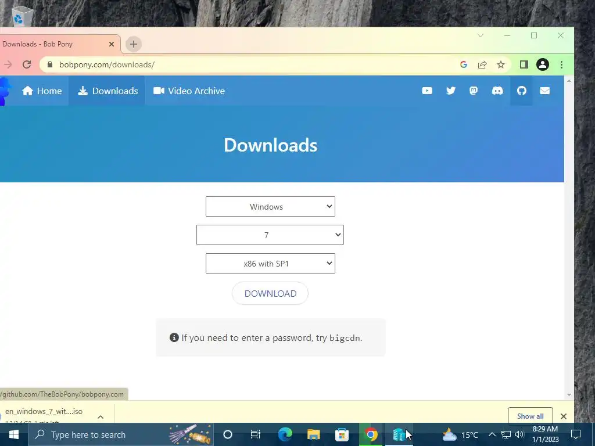Viewport: 595px width, 446px height.
Task: Open the notification center icon
Action: tap(576, 434)
